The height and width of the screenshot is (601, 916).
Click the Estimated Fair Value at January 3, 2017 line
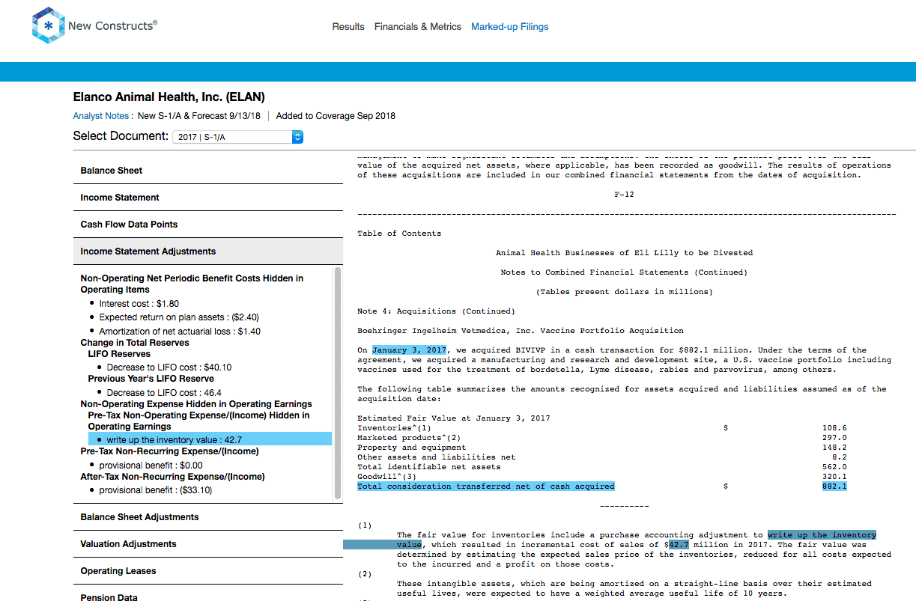(454, 418)
